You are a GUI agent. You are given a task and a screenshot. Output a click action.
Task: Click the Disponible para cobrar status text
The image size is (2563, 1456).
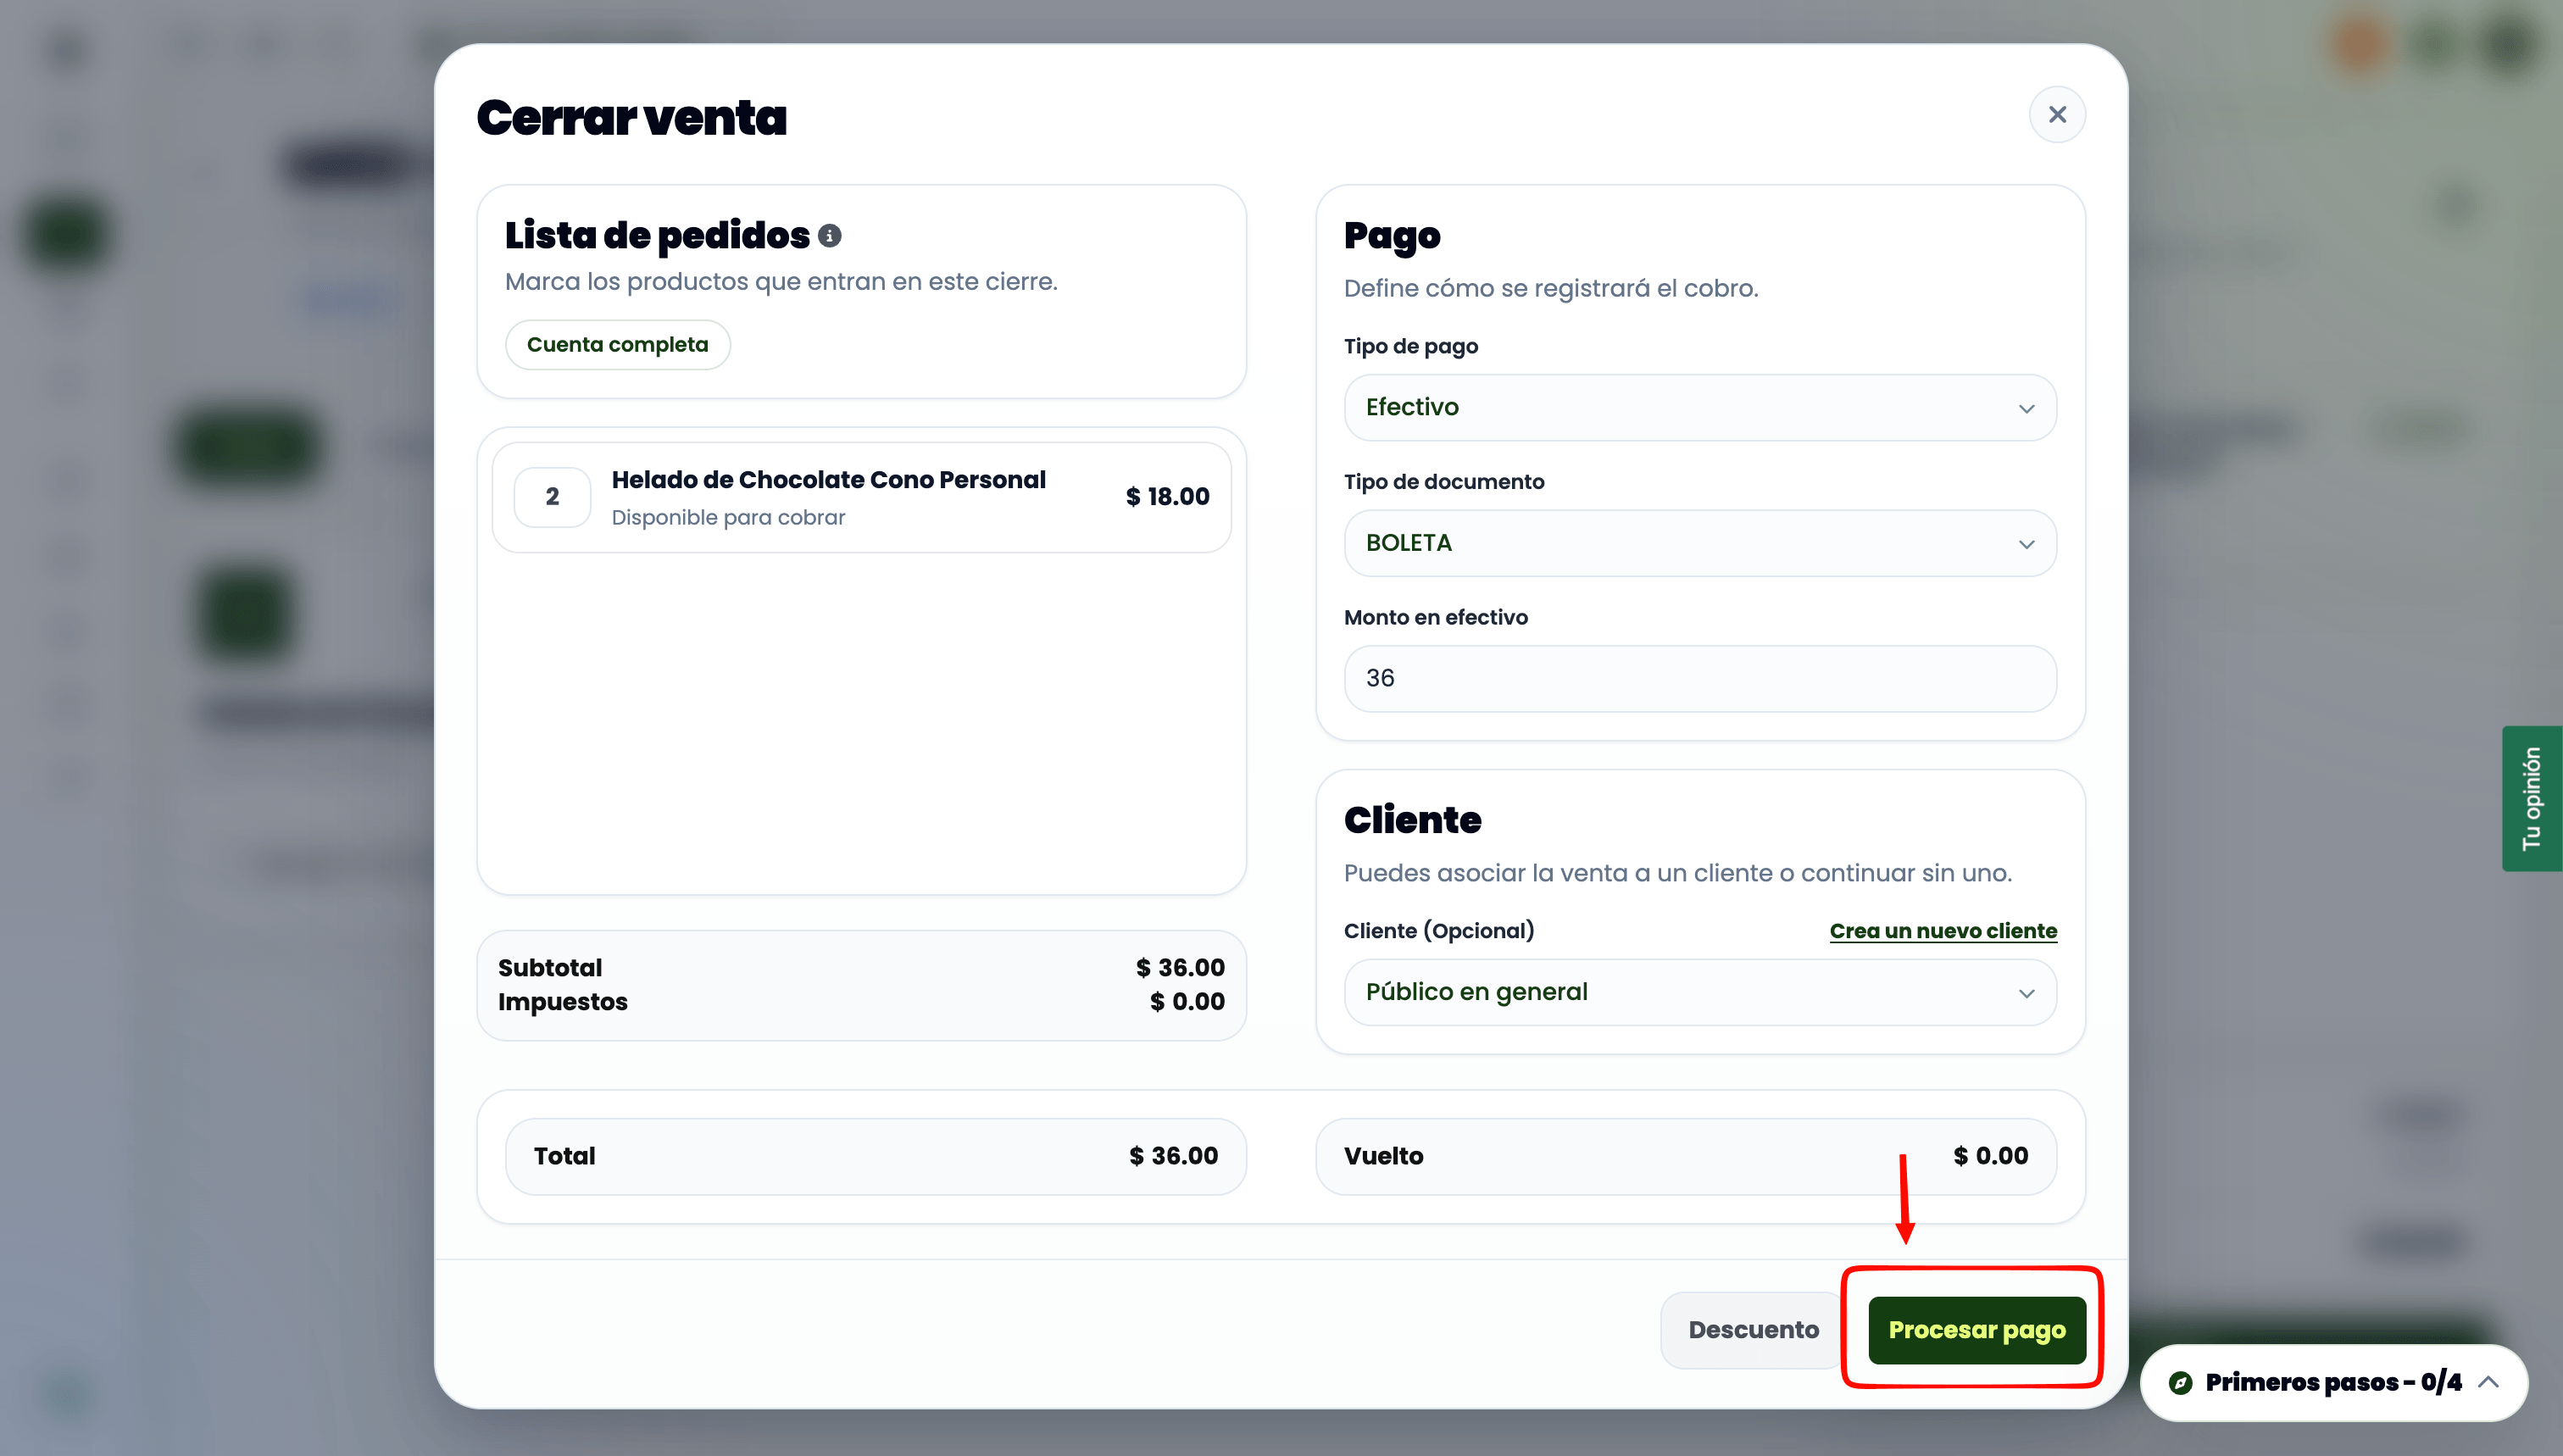tap(728, 518)
